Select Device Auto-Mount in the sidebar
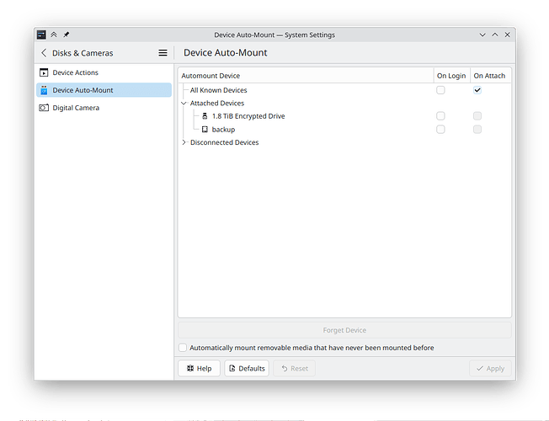This screenshot has height=421, width=549. (x=104, y=90)
